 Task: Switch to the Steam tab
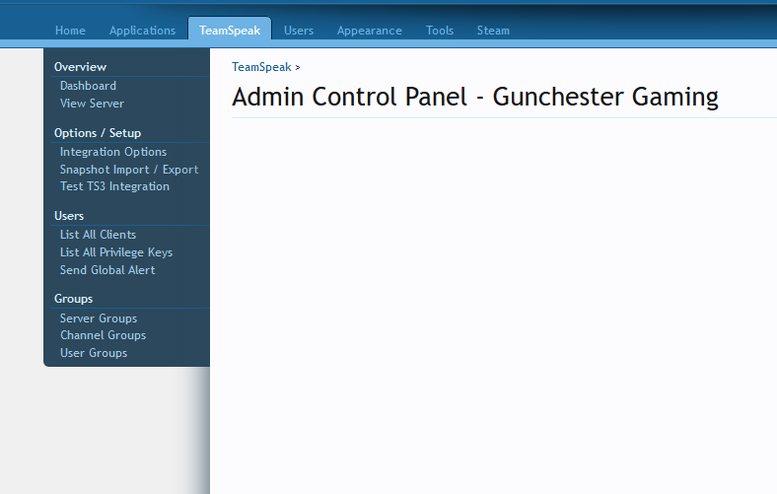(x=493, y=31)
